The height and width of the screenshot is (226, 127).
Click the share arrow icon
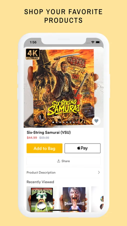(x=59, y=161)
